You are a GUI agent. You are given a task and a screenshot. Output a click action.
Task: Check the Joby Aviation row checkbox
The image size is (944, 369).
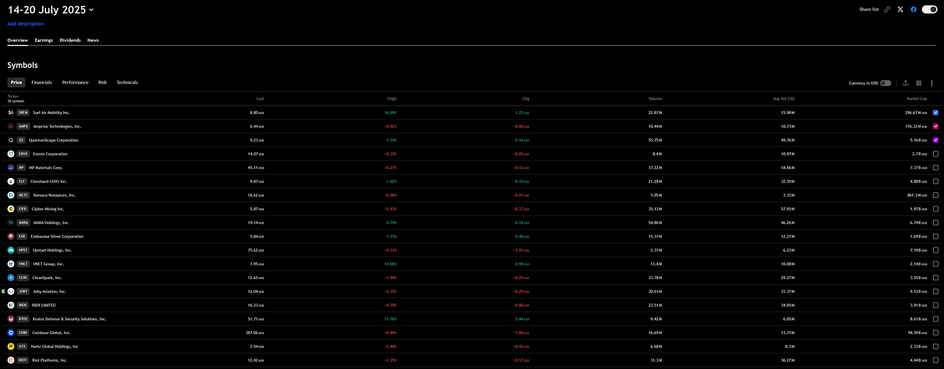(935, 291)
